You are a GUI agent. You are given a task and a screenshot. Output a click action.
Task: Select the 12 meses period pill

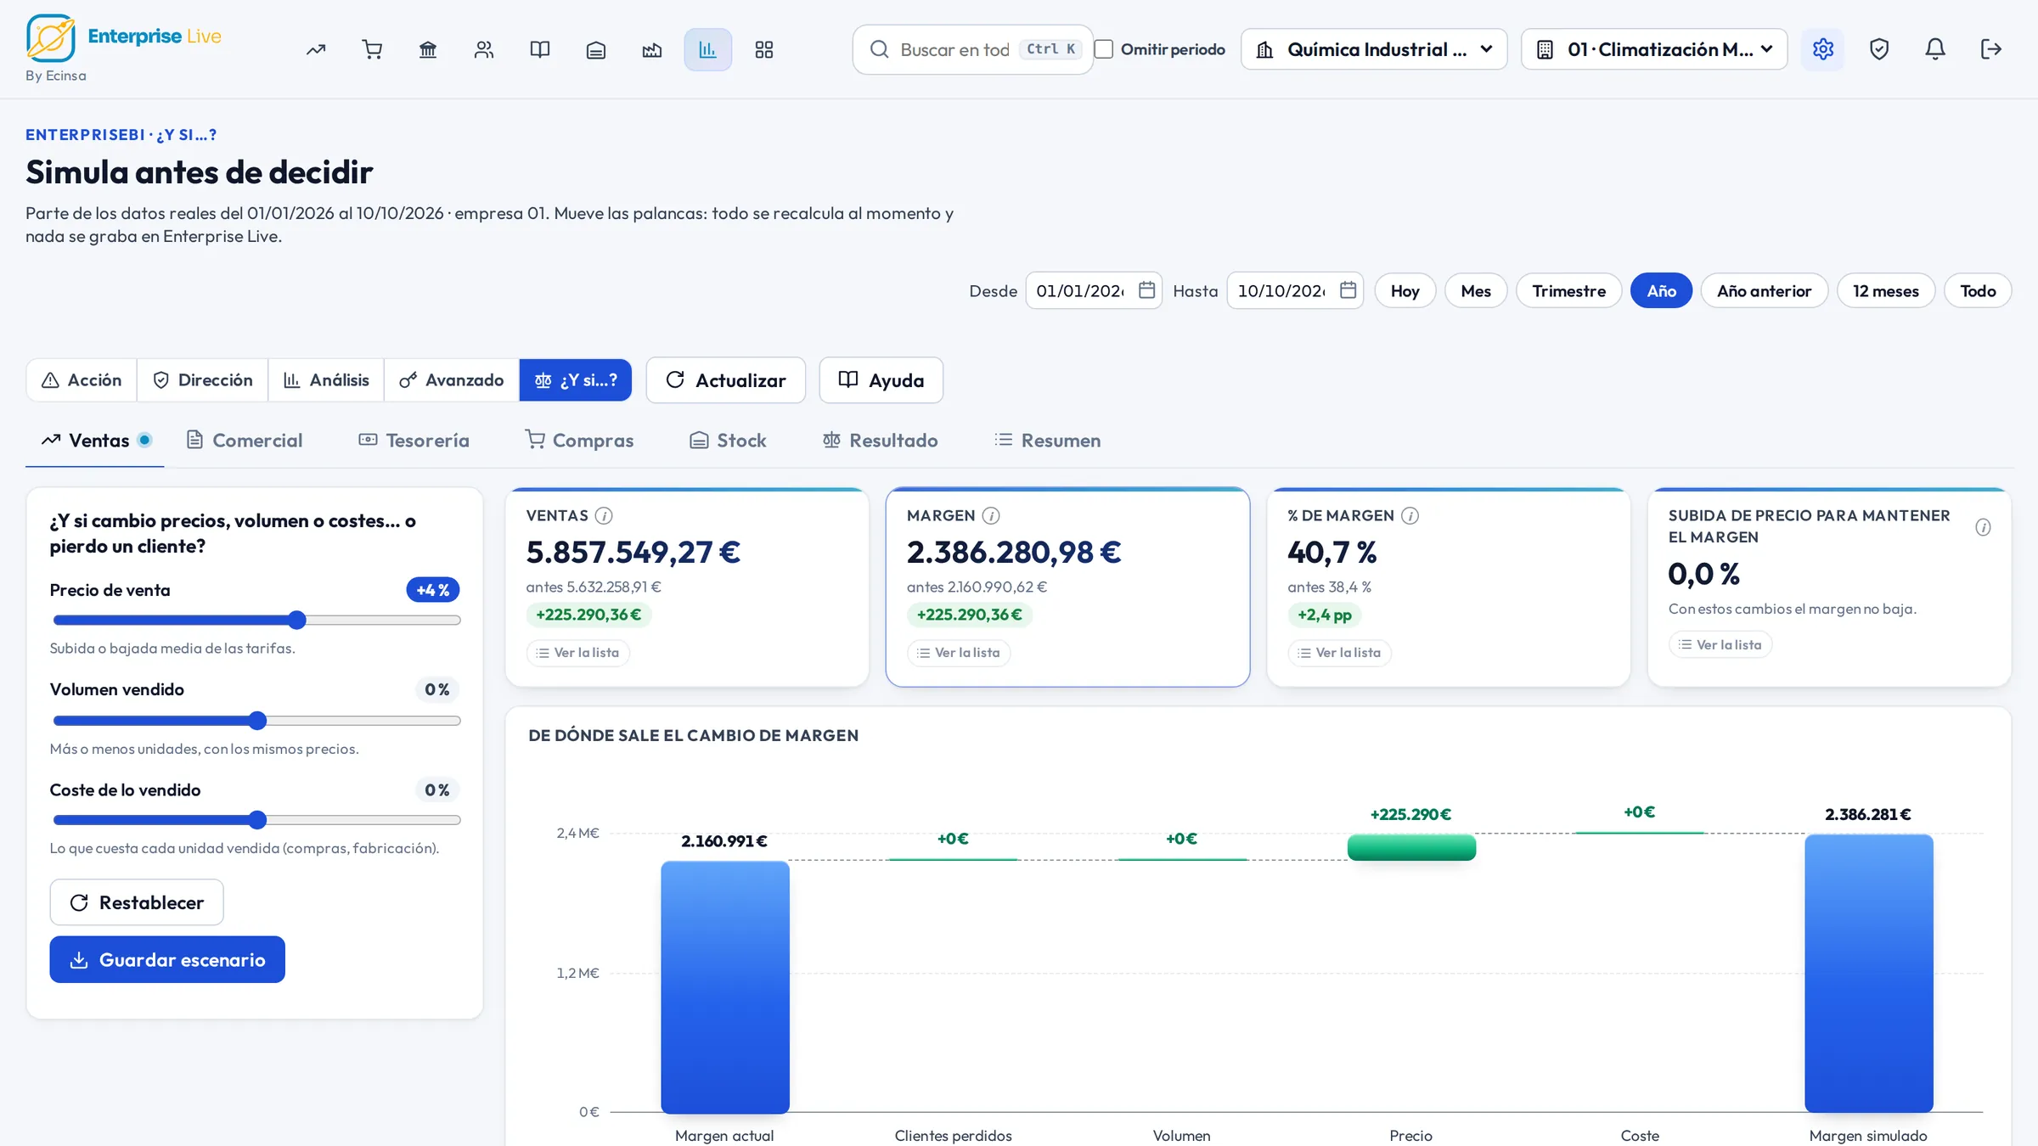tap(1885, 290)
